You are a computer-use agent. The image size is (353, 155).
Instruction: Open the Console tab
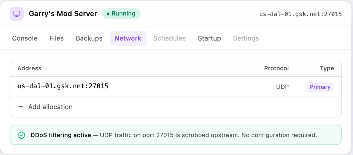(x=25, y=38)
